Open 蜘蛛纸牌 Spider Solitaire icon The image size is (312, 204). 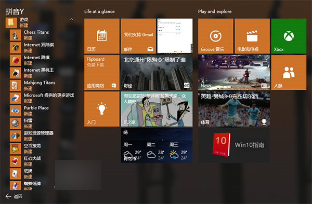tap(15, 185)
